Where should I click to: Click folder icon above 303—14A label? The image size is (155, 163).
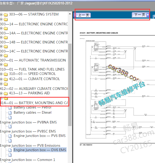6,28
